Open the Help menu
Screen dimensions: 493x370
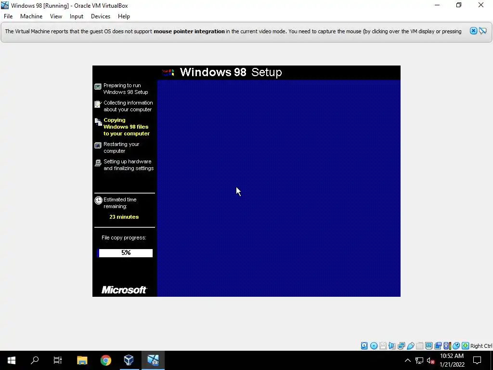[124, 16]
